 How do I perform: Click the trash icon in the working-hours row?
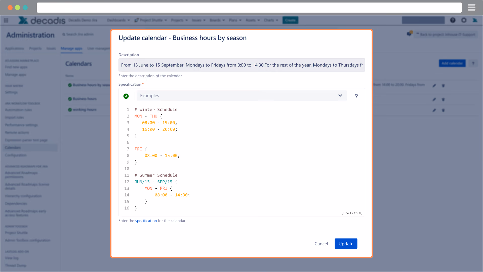(x=443, y=110)
